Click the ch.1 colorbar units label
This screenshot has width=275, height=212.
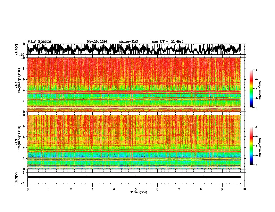260,90
